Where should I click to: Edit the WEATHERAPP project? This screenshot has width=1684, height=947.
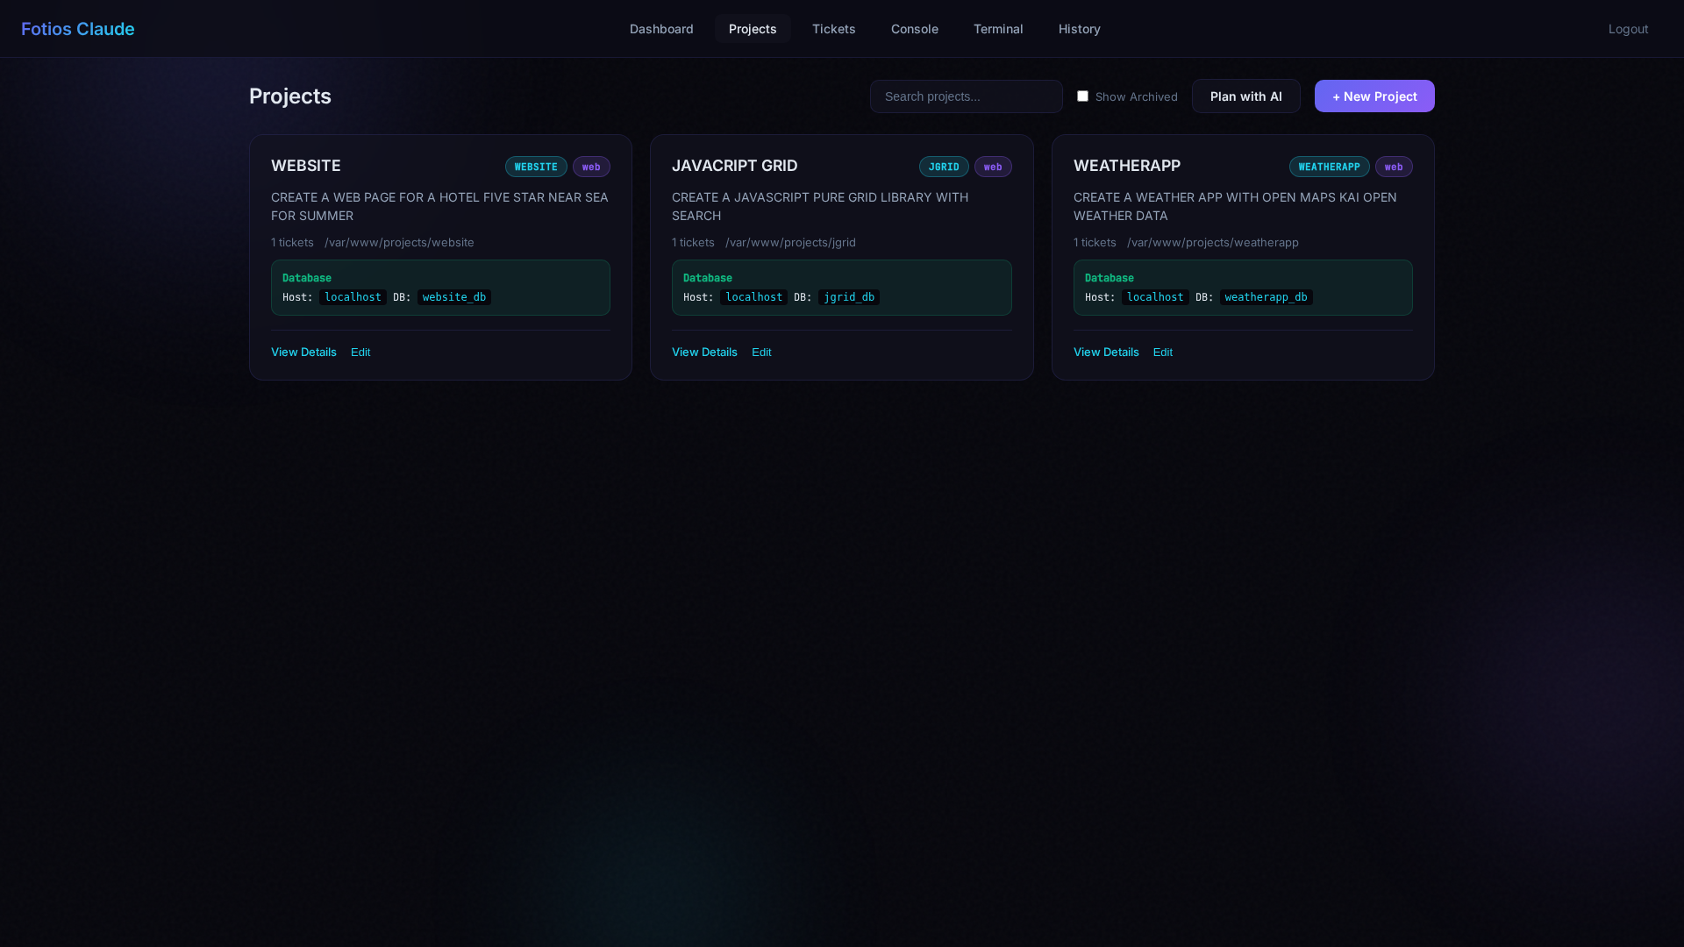1162,352
